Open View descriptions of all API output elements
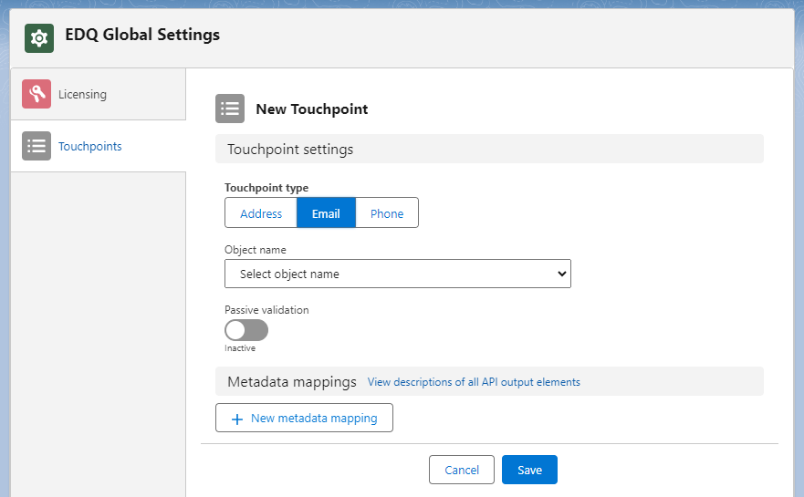Screen dimensions: 804x497 tap(474, 382)
